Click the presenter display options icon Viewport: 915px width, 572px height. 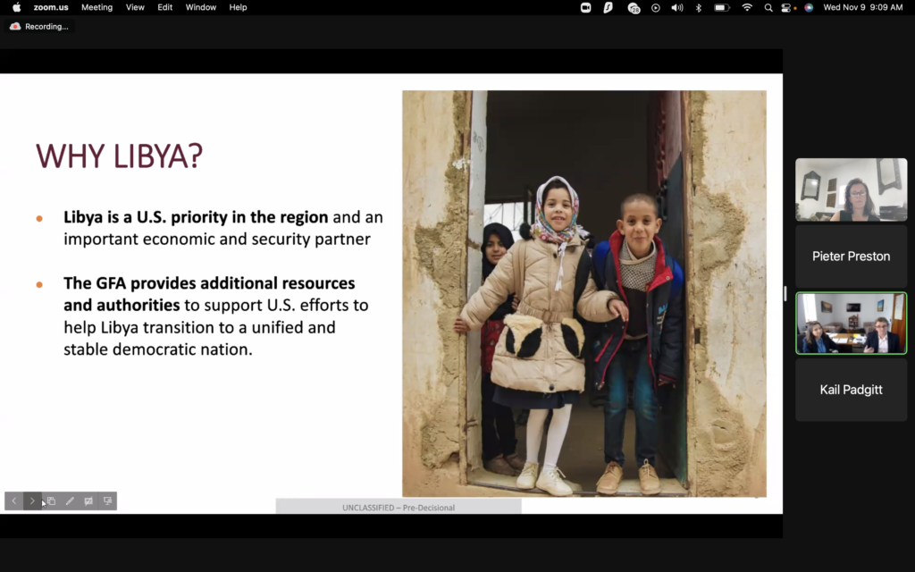[x=107, y=501]
